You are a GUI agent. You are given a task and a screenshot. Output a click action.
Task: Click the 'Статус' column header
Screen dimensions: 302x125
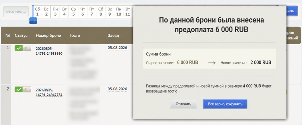pyautogui.click(x=21, y=36)
